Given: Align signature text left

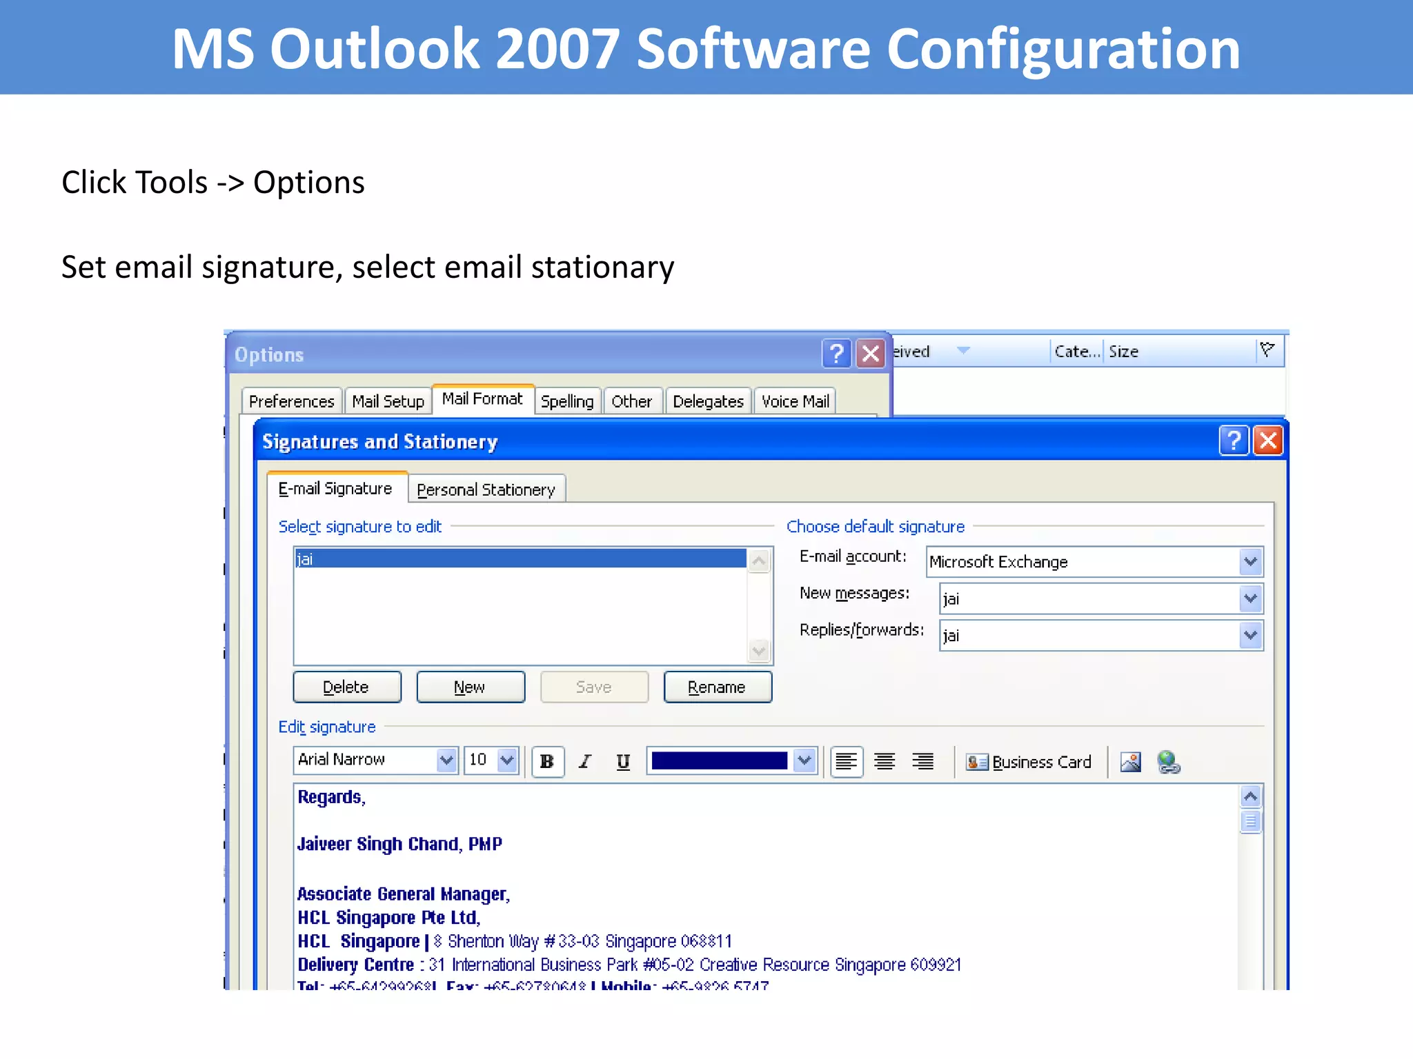Looking at the screenshot, I should coord(847,762).
